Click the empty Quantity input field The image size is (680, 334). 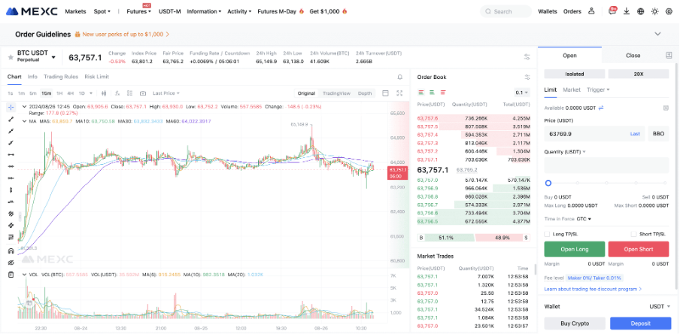click(x=606, y=165)
